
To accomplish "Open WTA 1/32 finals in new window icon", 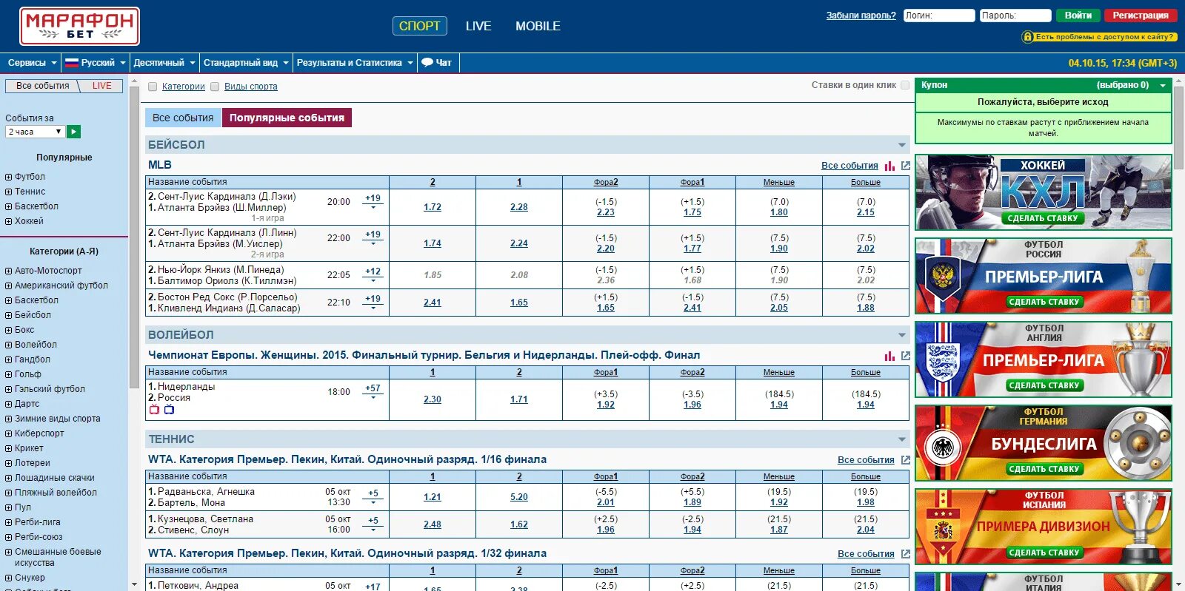I will coord(905,554).
